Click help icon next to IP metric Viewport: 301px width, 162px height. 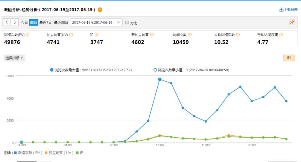97,35
